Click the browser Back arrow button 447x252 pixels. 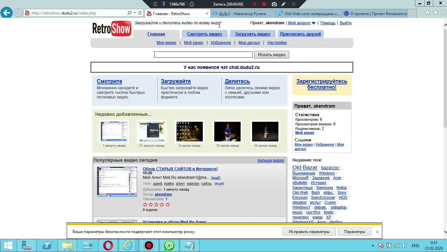pyautogui.click(x=6, y=13)
